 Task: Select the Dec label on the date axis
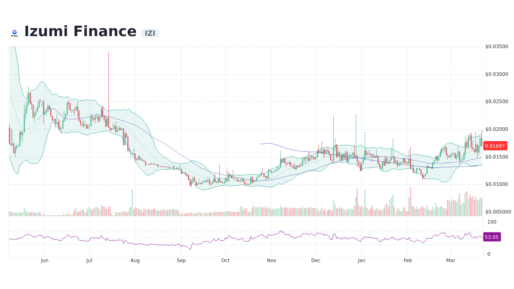click(316, 260)
